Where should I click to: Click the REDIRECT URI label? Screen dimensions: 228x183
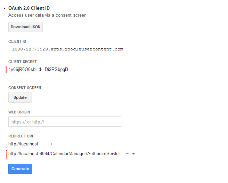tap(21, 136)
